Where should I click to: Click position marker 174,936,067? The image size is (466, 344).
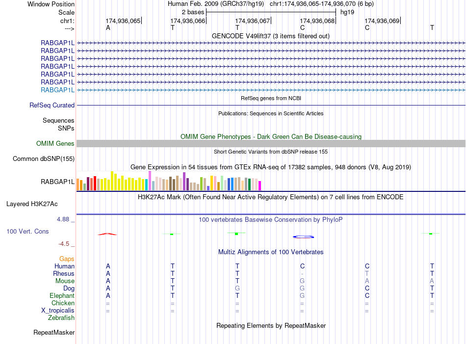(x=253, y=21)
